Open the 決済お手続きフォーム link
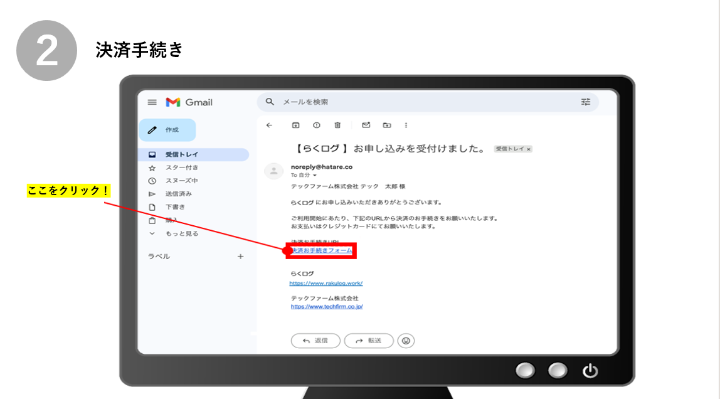The height and width of the screenshot is (399, 720). 321,250
